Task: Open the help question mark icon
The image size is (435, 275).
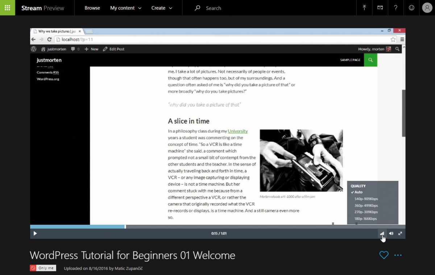Action: [x=395, y=8]
